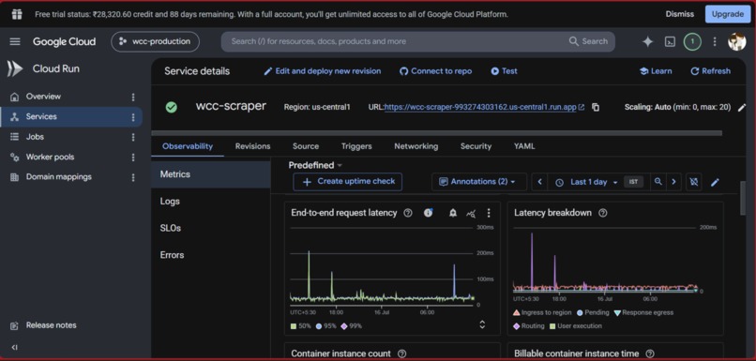Open the Last 1 day time range dropdown
Image resolution: width=756 pixels, height=361 pixels.
[x=588, y=182]
